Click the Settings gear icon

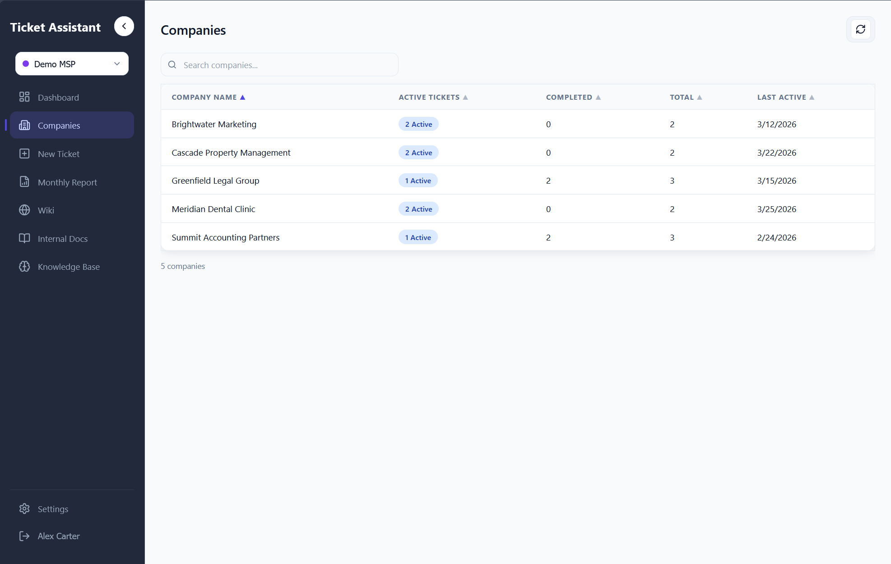(24, 509)
